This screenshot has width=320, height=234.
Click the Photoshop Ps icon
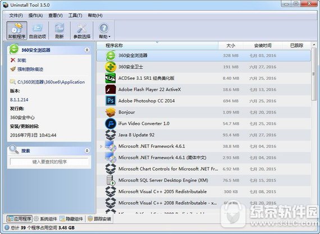[111, 101]
